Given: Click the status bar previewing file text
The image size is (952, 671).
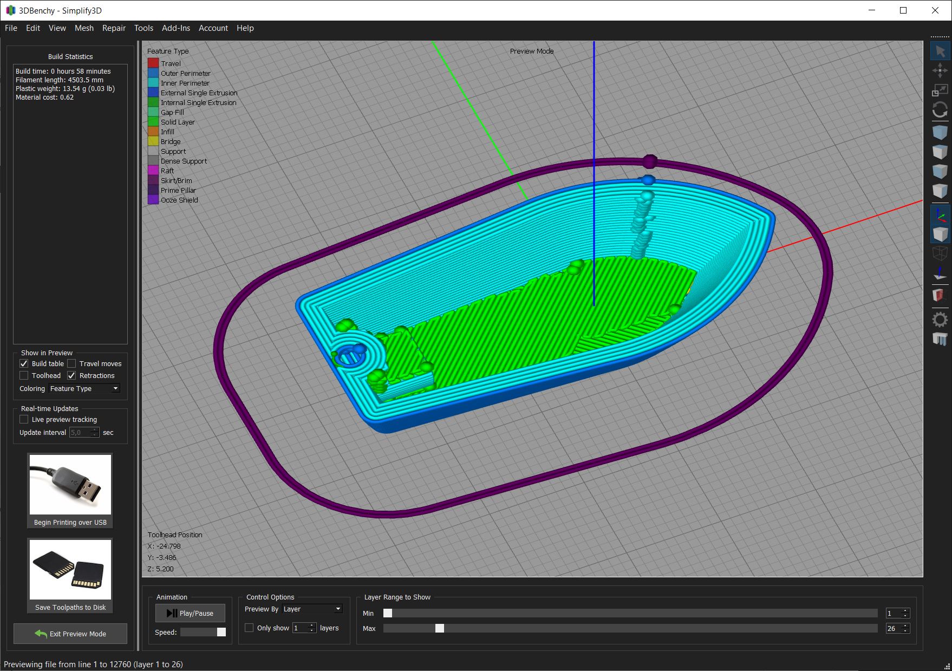Looking at the screenshot, I should point(93,664).
